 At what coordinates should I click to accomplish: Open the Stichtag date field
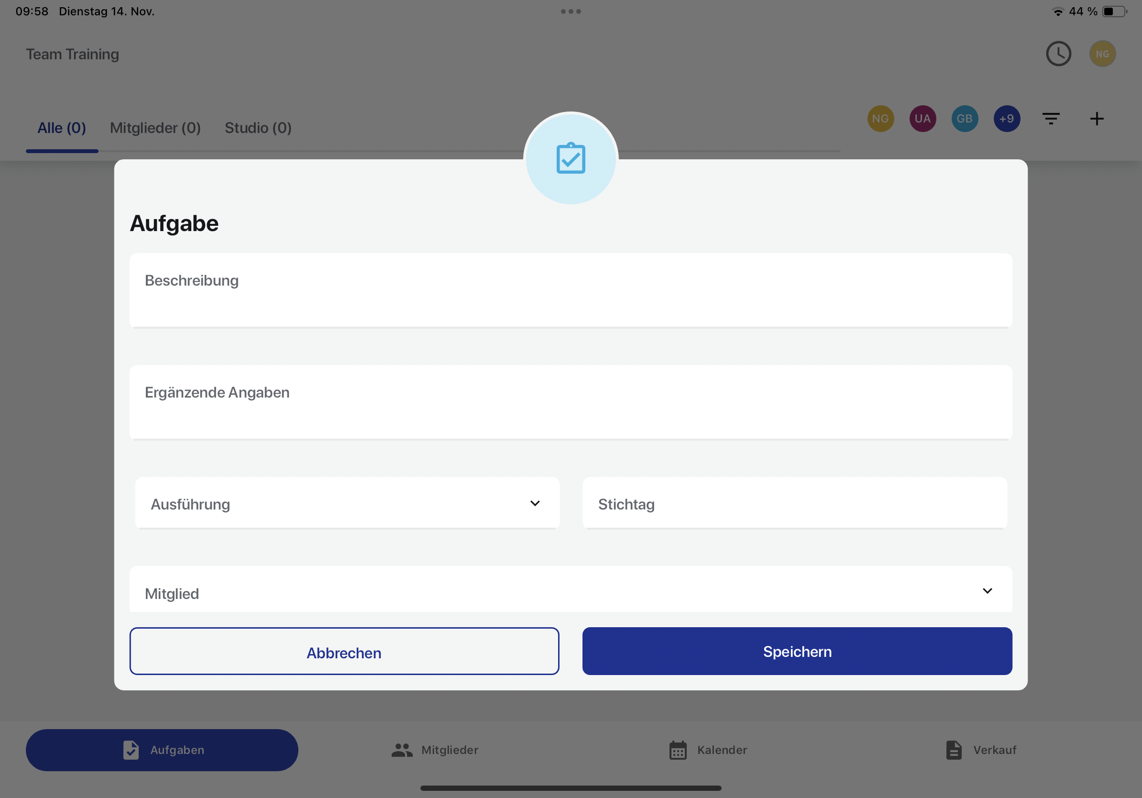pos(795,503)
